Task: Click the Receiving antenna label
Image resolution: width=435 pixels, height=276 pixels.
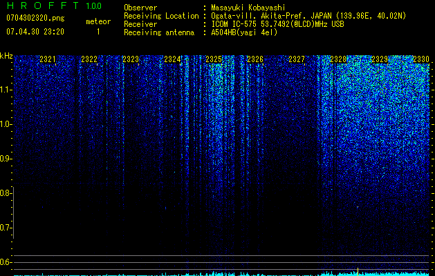Action: tap(159, 32)
